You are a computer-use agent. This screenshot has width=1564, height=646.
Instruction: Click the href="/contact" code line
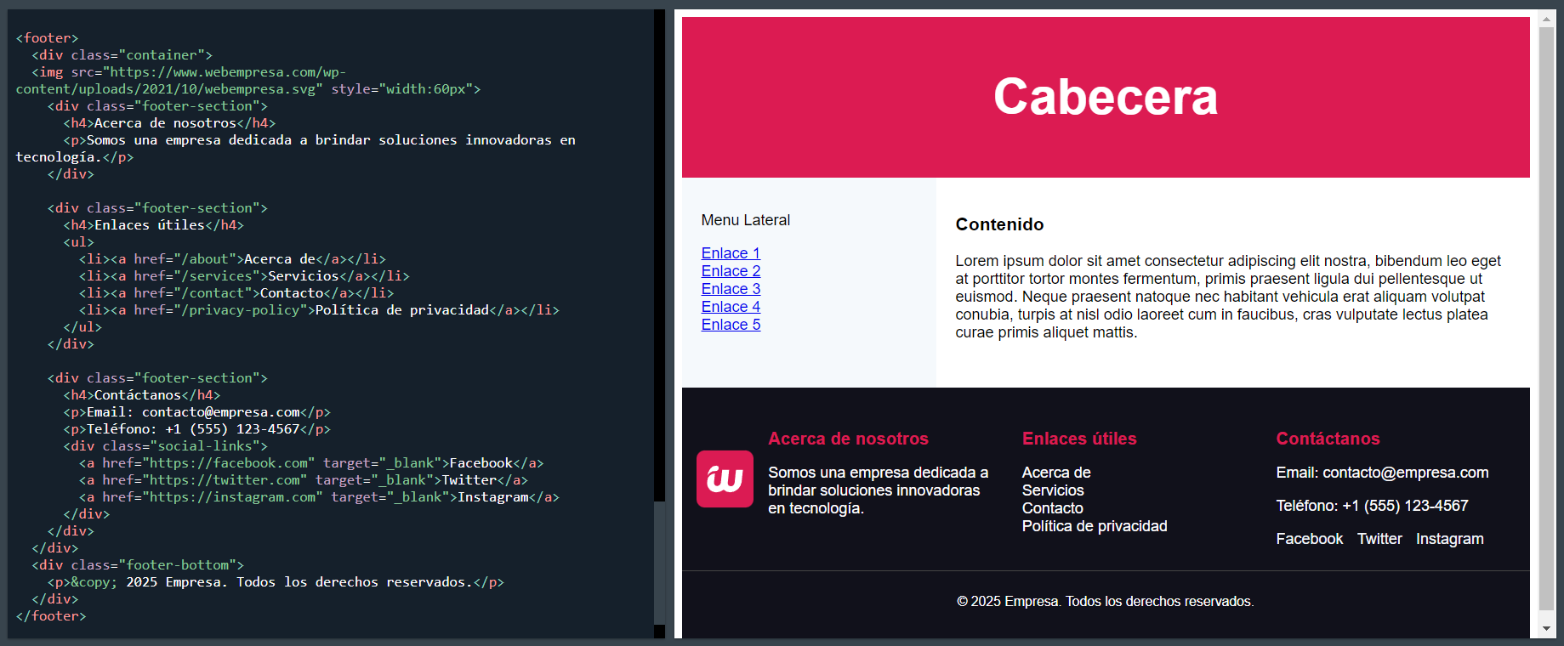tap(236, 293)
